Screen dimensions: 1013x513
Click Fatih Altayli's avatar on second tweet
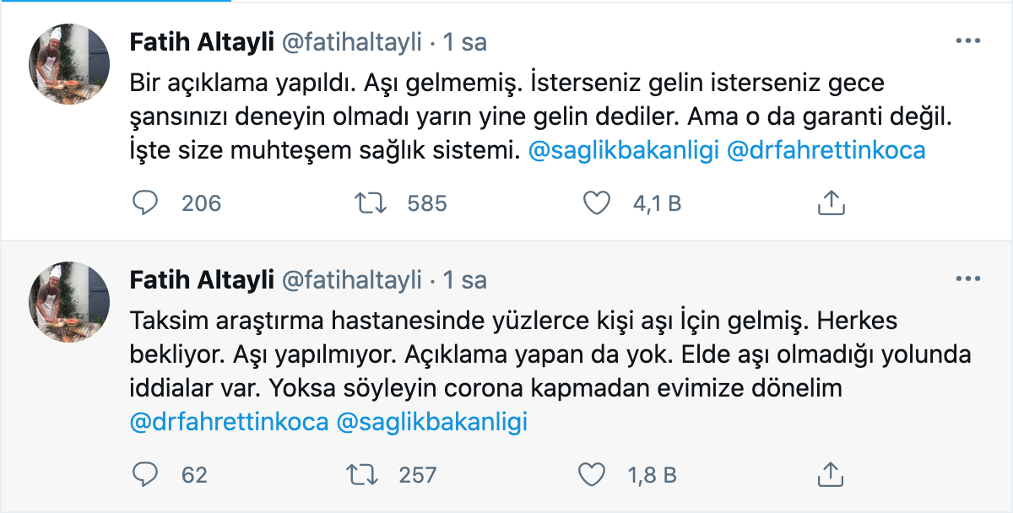pos(69,302)
